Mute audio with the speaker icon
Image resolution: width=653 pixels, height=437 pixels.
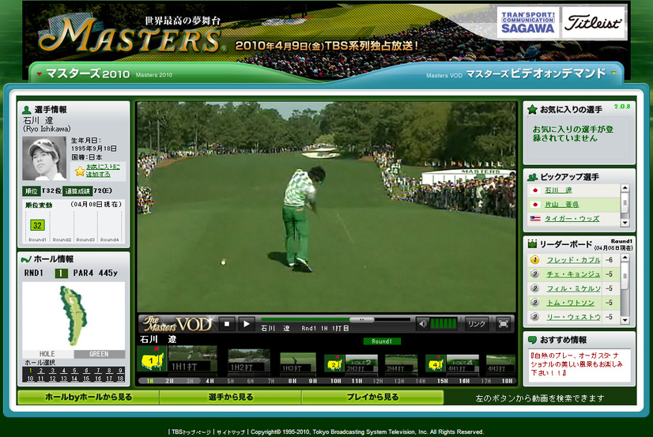coord(423,323)
